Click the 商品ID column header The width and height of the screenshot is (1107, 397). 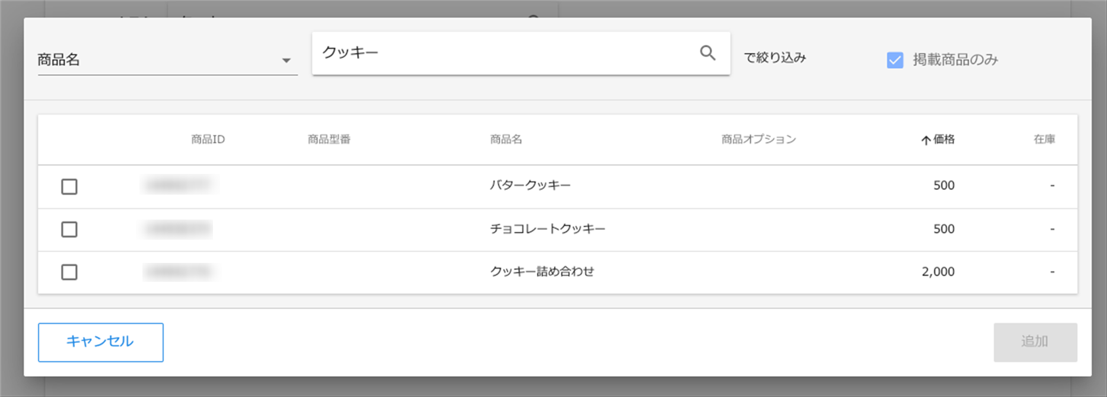(x=208, y=139)
